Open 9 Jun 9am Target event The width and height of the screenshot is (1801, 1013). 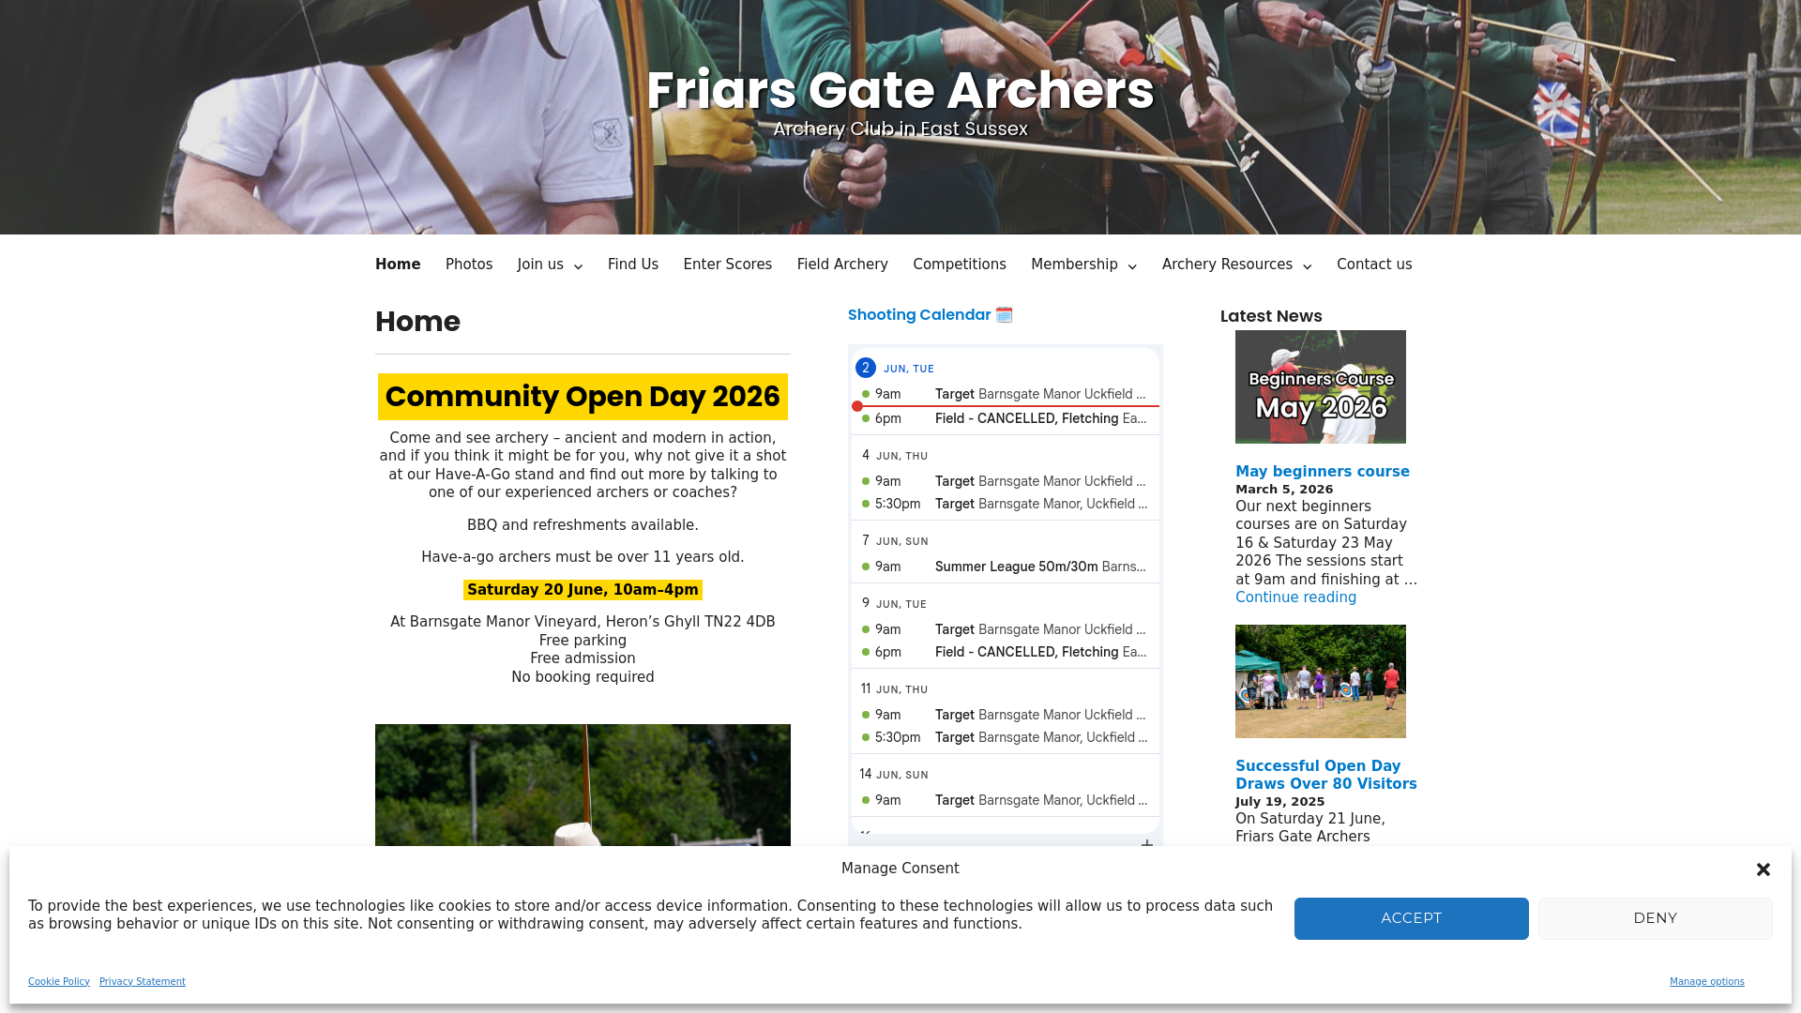click(1006, 629)
